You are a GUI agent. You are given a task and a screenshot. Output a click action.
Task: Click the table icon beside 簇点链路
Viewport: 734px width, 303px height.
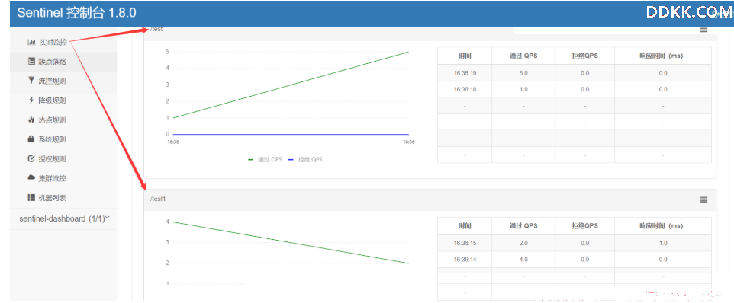(31, 61)
